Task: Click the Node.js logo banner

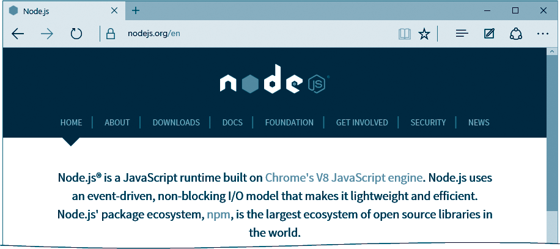Action: (x=274, y=80)
